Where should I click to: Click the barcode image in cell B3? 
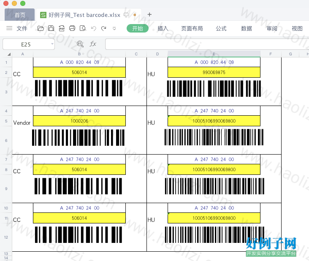(79, 88)
